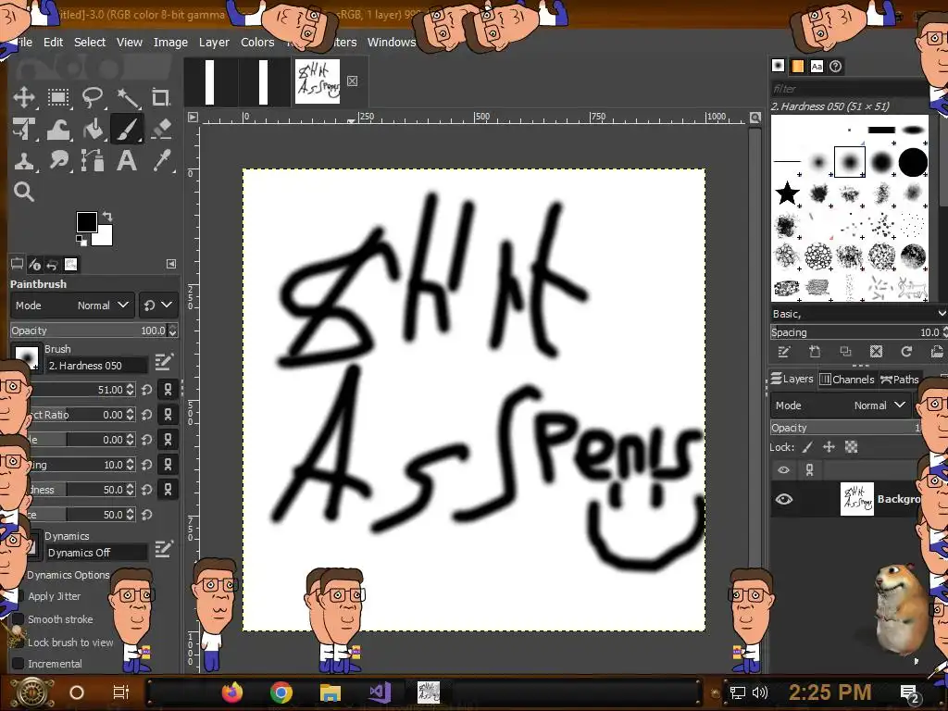948x711 pixels.
Task: Select the Rectangle Select tool
Action: [58, 97]
